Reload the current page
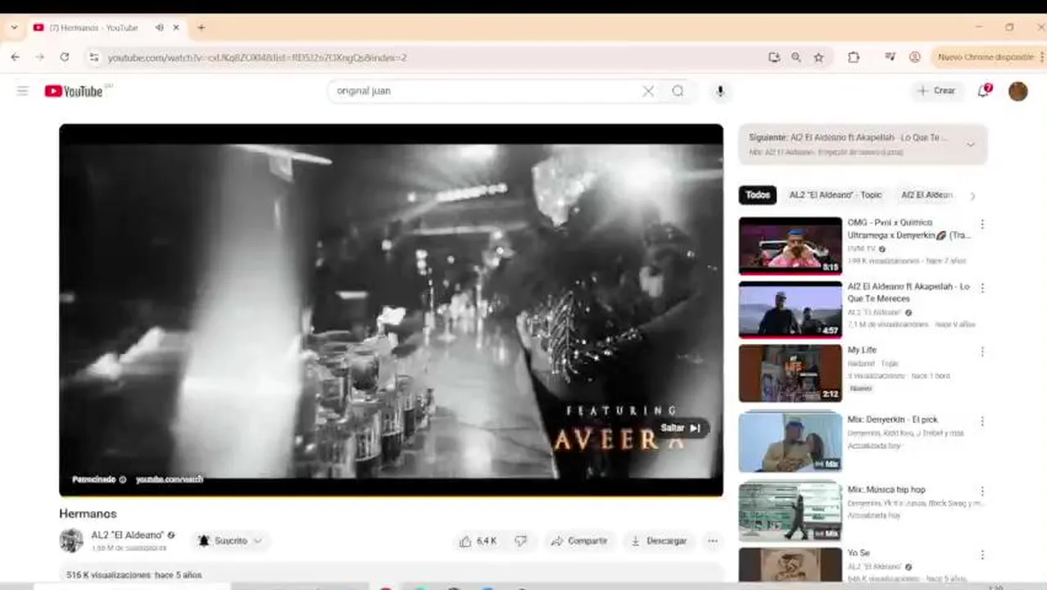 tap(64, 57)
